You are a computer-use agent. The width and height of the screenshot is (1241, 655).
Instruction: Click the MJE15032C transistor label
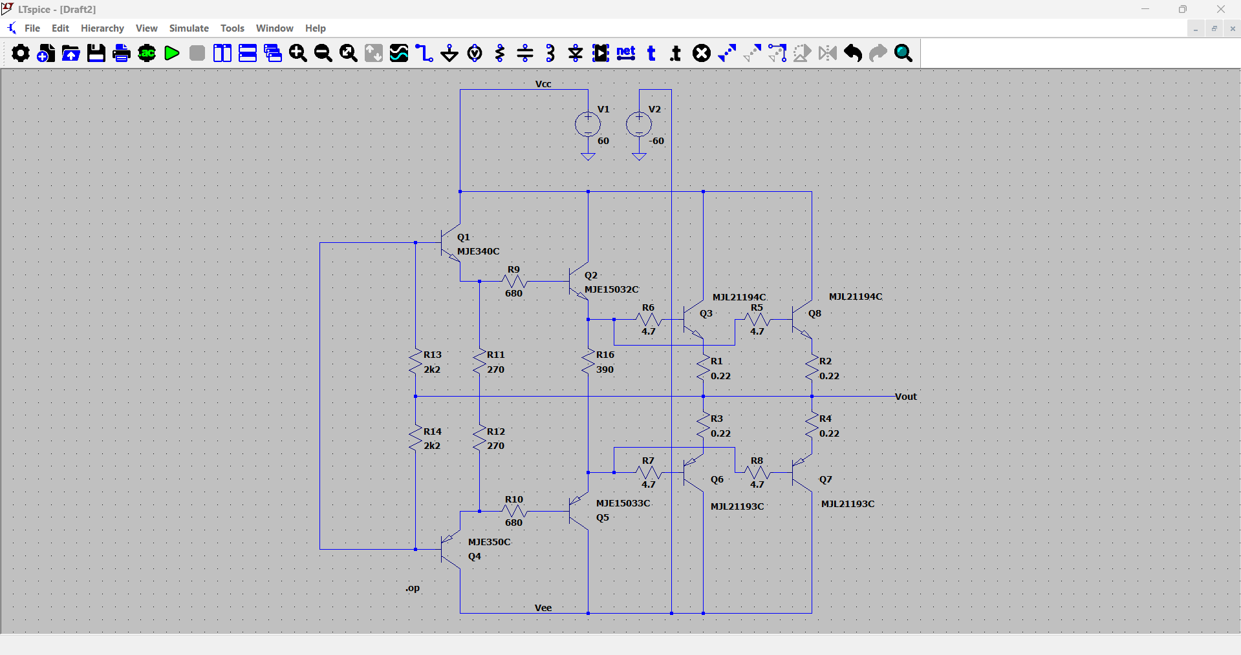pyautogui.click(x=612, y=289)
